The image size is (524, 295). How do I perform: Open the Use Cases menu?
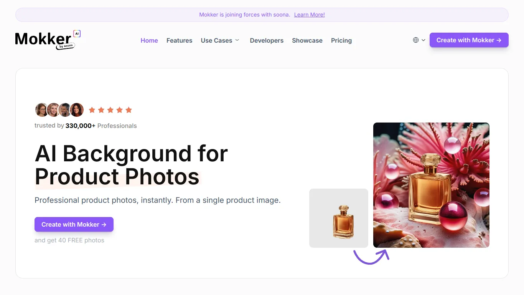click(x=216, y=40)
